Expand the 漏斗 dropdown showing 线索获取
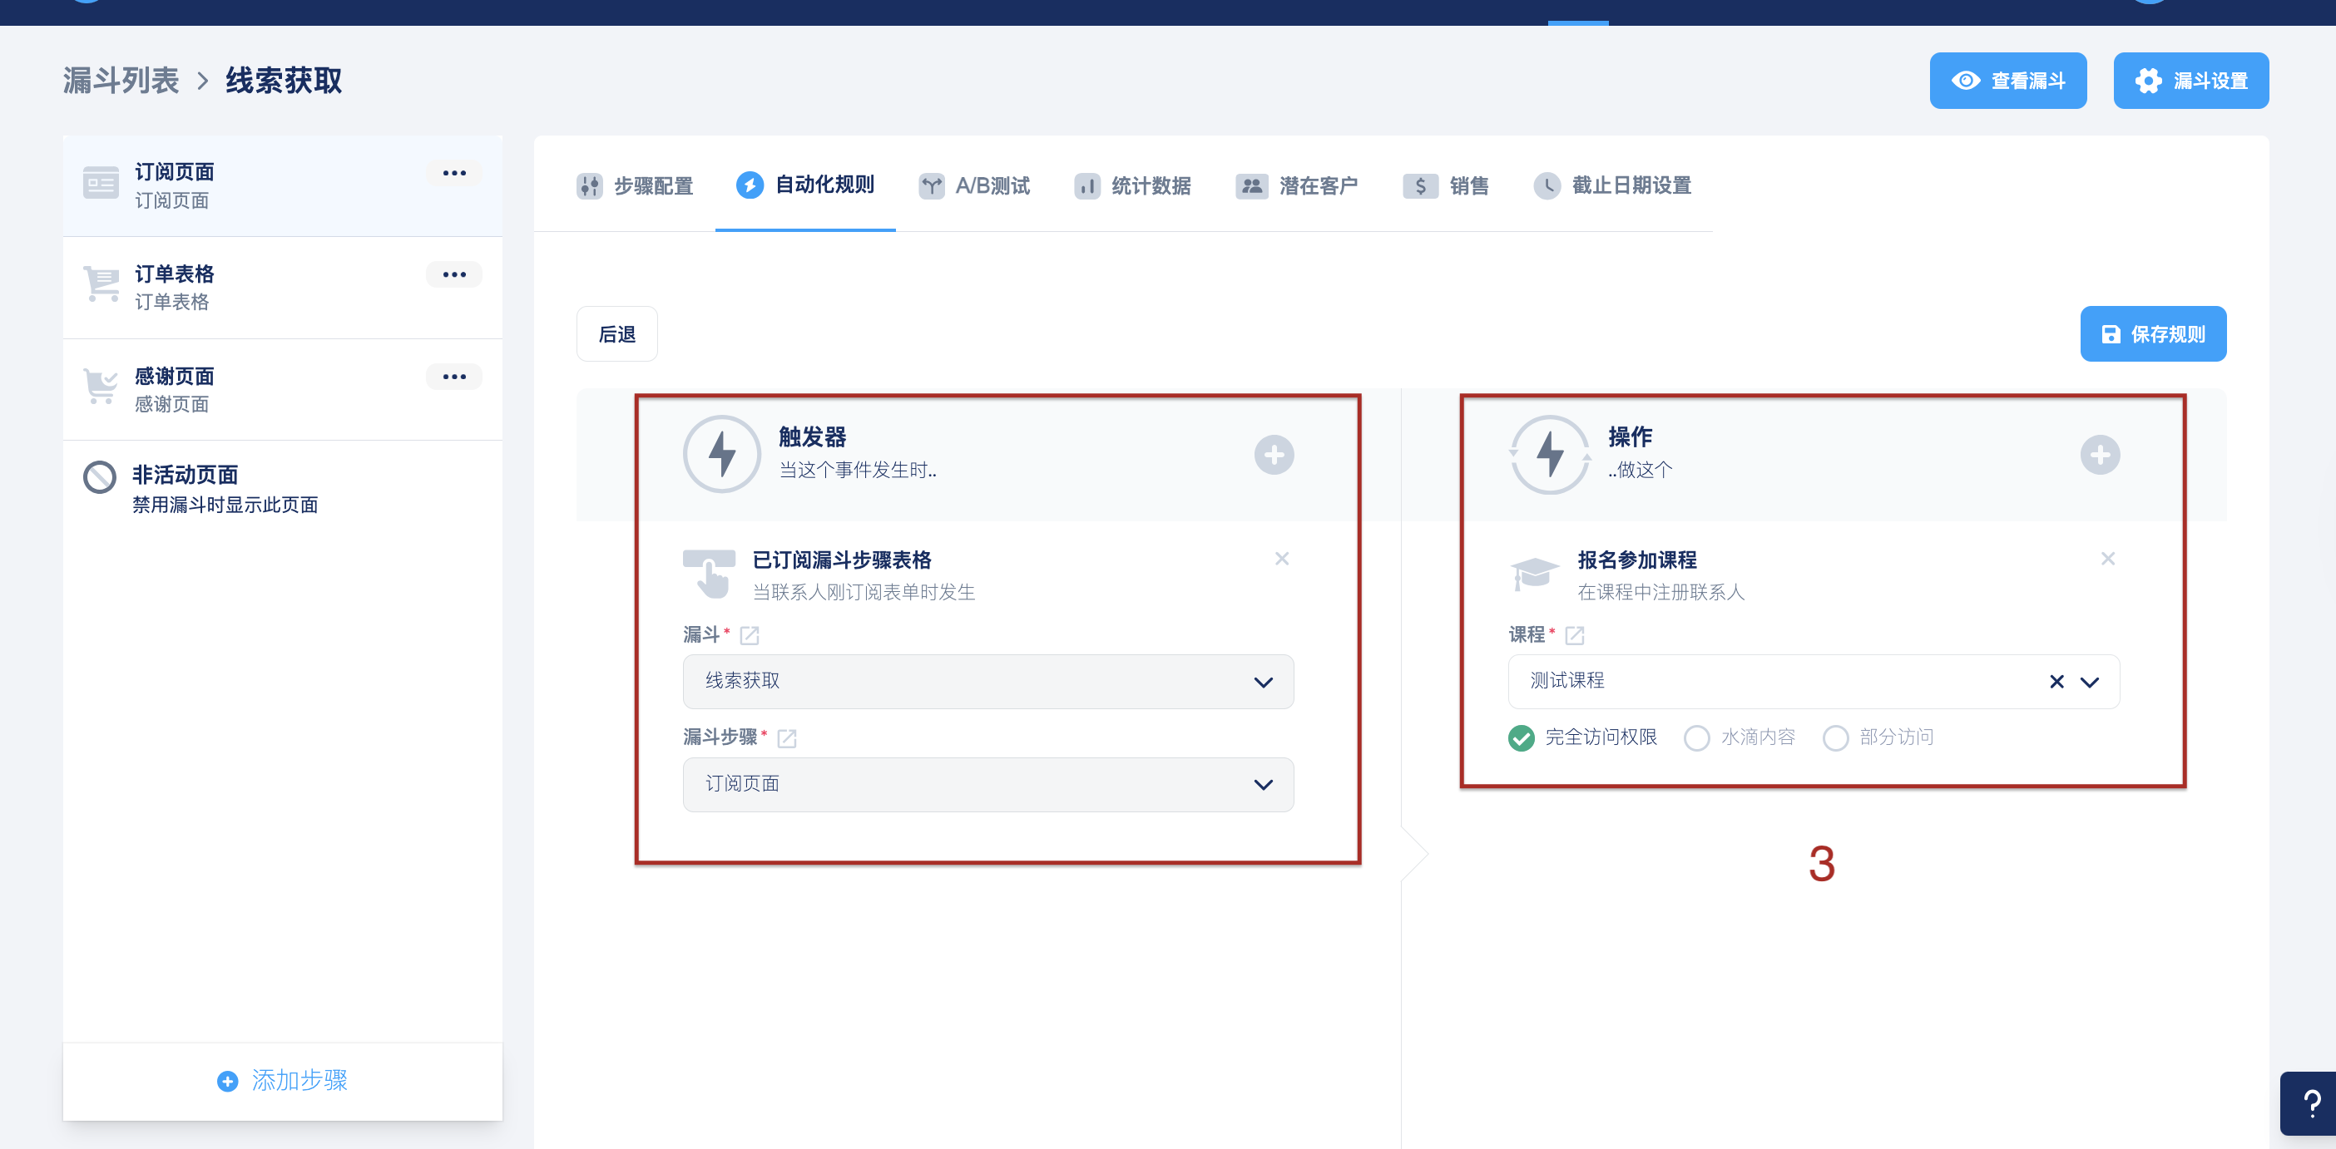 (987, 682)
